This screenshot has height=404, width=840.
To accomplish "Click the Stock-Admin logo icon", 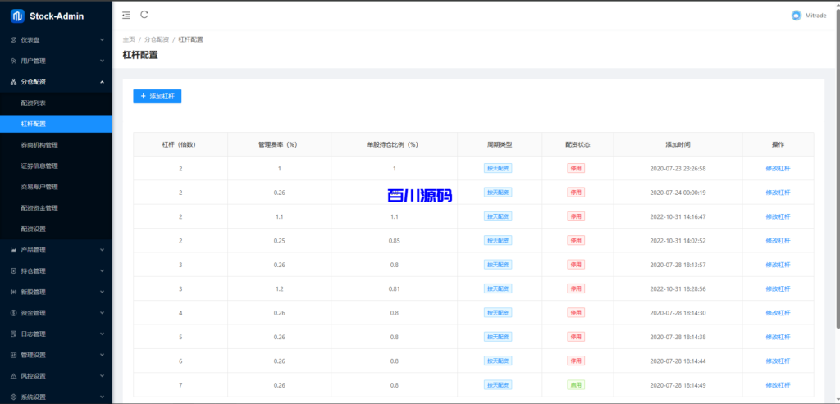I will 17,16.
